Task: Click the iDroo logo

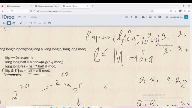Action: tap(8, 17)
